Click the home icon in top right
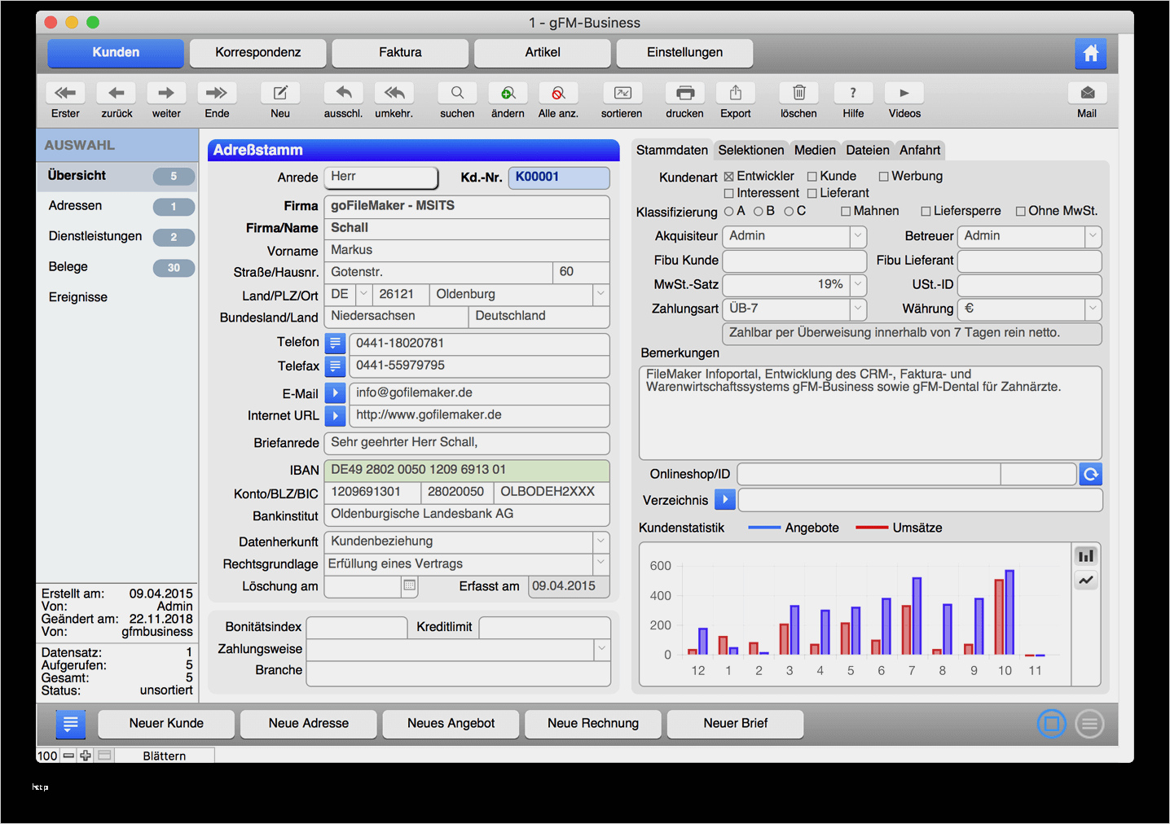The width and height of the screenshot is (1170, 824). point(1090,54)
